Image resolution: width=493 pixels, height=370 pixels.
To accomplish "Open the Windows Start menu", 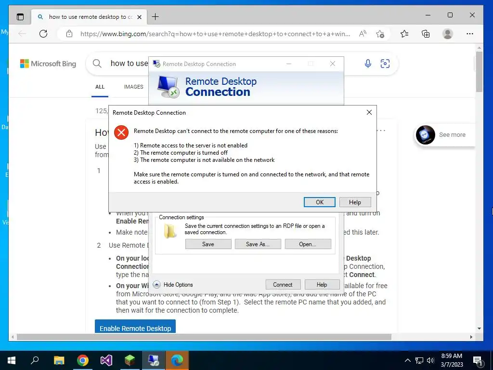I will tap(12, 360).
